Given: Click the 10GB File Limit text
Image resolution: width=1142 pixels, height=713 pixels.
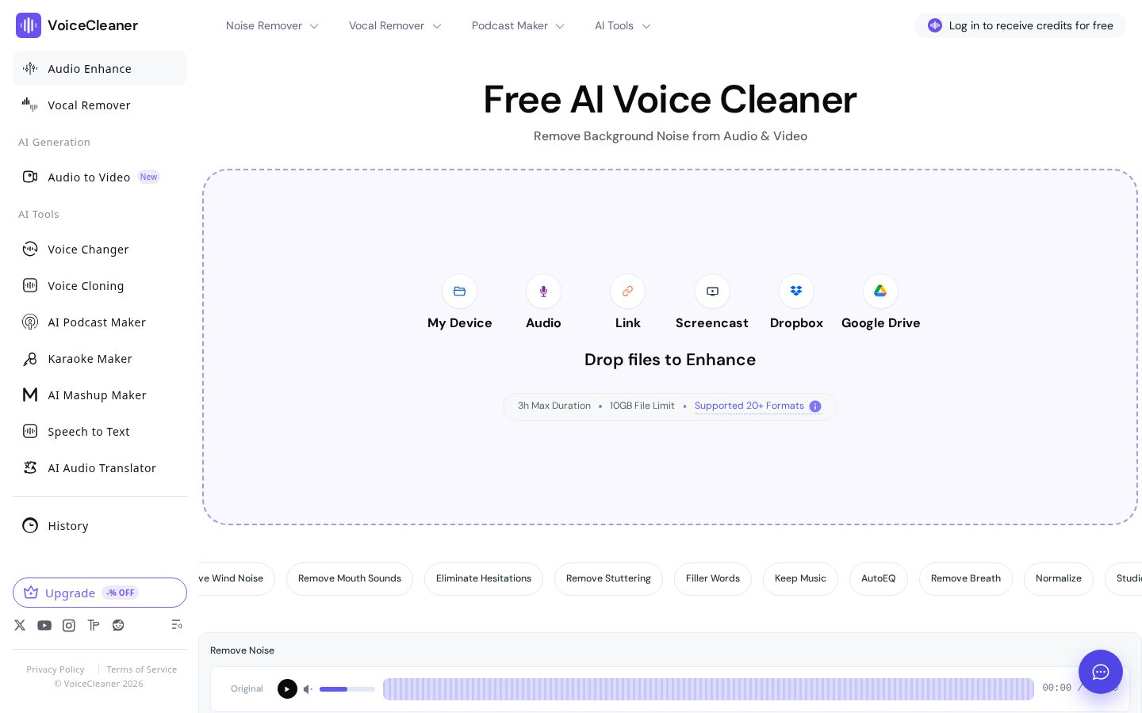Looking at the screenshot, I should tap(642, 406).
